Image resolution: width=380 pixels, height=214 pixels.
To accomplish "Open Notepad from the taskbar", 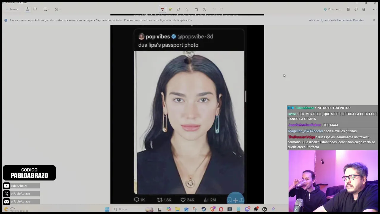I will tap(238, 209).
